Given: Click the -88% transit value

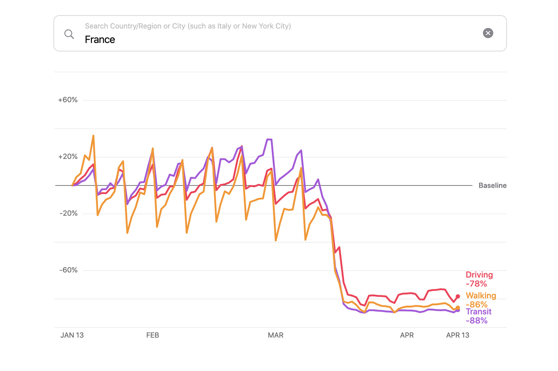Looking at the screenshot, I should [x=477, y=321].
